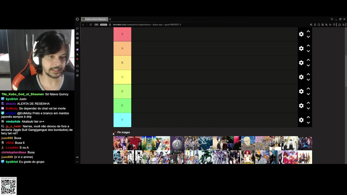Pick the blond bearded man thumbnail
Image resolution: width=347 pixels, height=195 pixels.
click(x=248, y=143)
